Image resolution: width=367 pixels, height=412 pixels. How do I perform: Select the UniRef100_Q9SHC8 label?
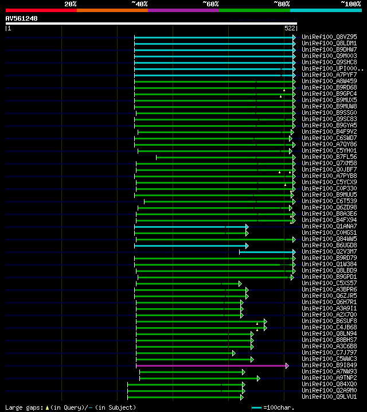tap(329, 62)
